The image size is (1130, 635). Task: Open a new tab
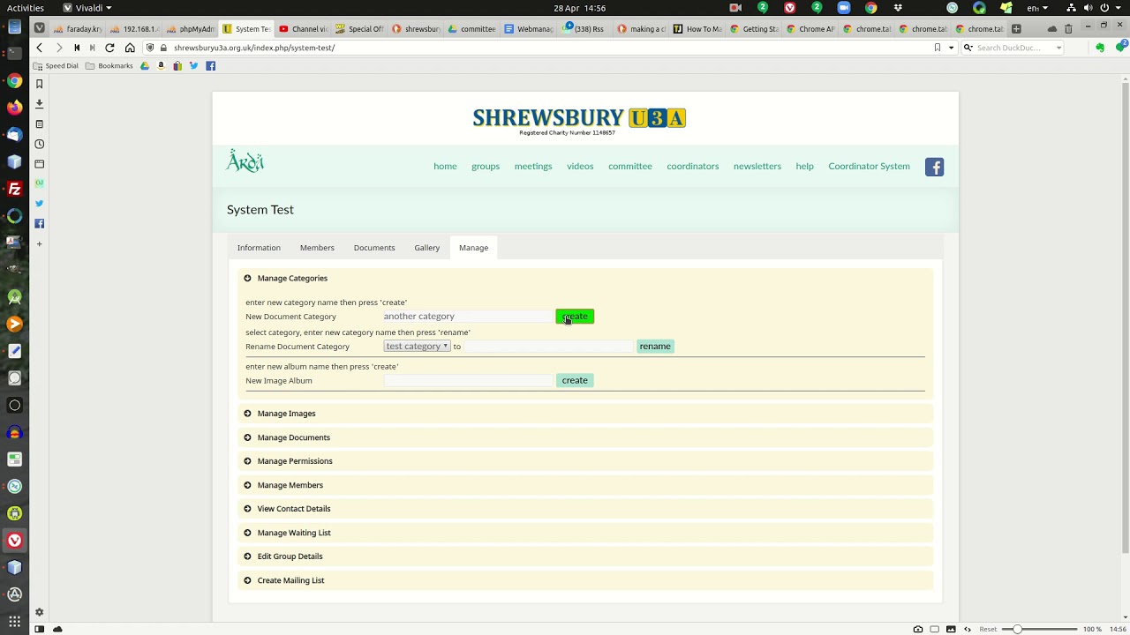coord(1016,28)
